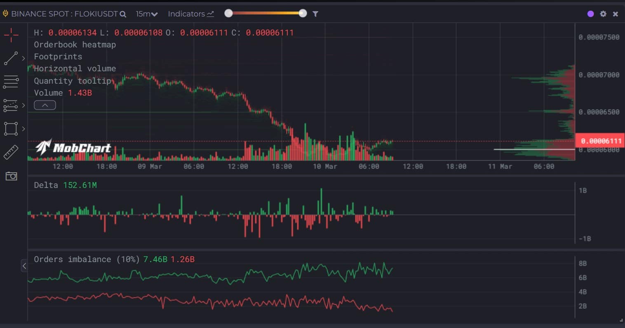Click the -1B delta axis label
Viewport: 625px width, 328px height.
tap(585, 239)
